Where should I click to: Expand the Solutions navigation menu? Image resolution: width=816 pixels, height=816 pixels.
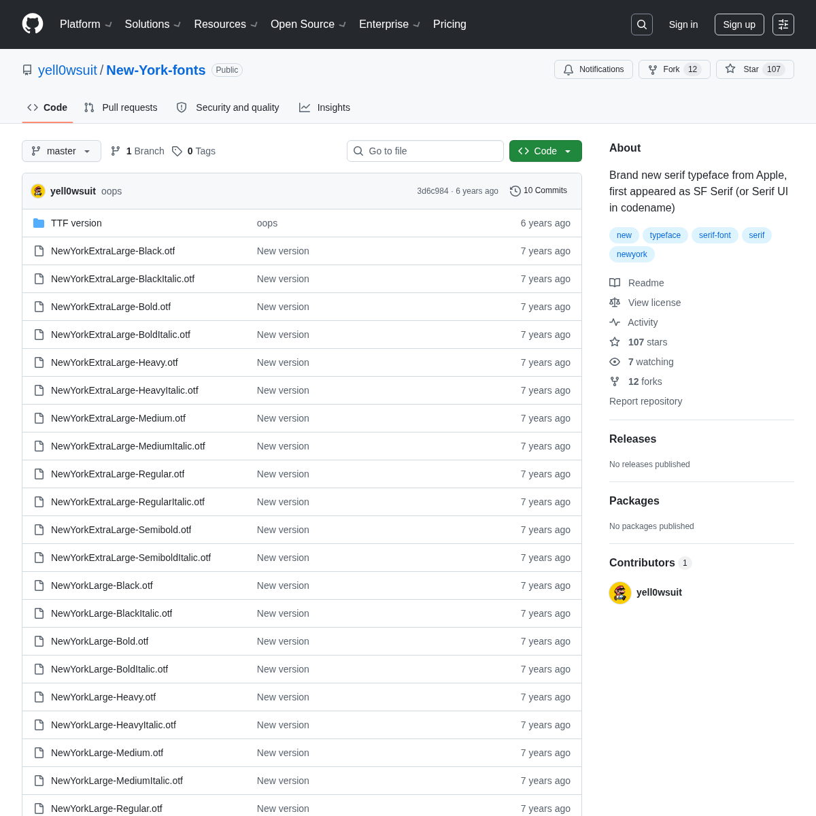tap(153, 24)
